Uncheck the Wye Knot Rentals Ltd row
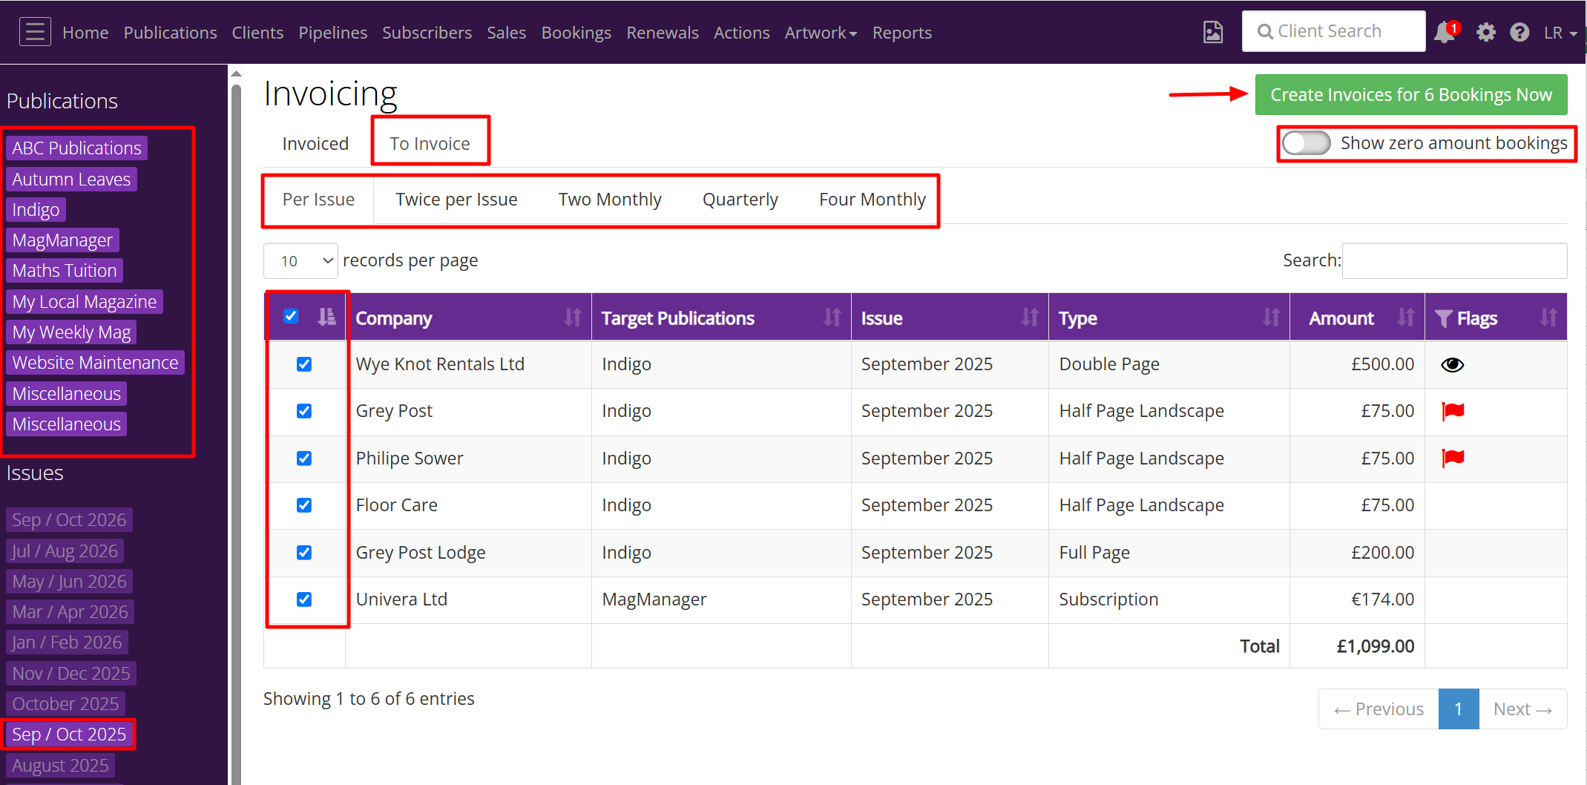The height and width of the screenshot is (785, 1587). click(304, 364)
